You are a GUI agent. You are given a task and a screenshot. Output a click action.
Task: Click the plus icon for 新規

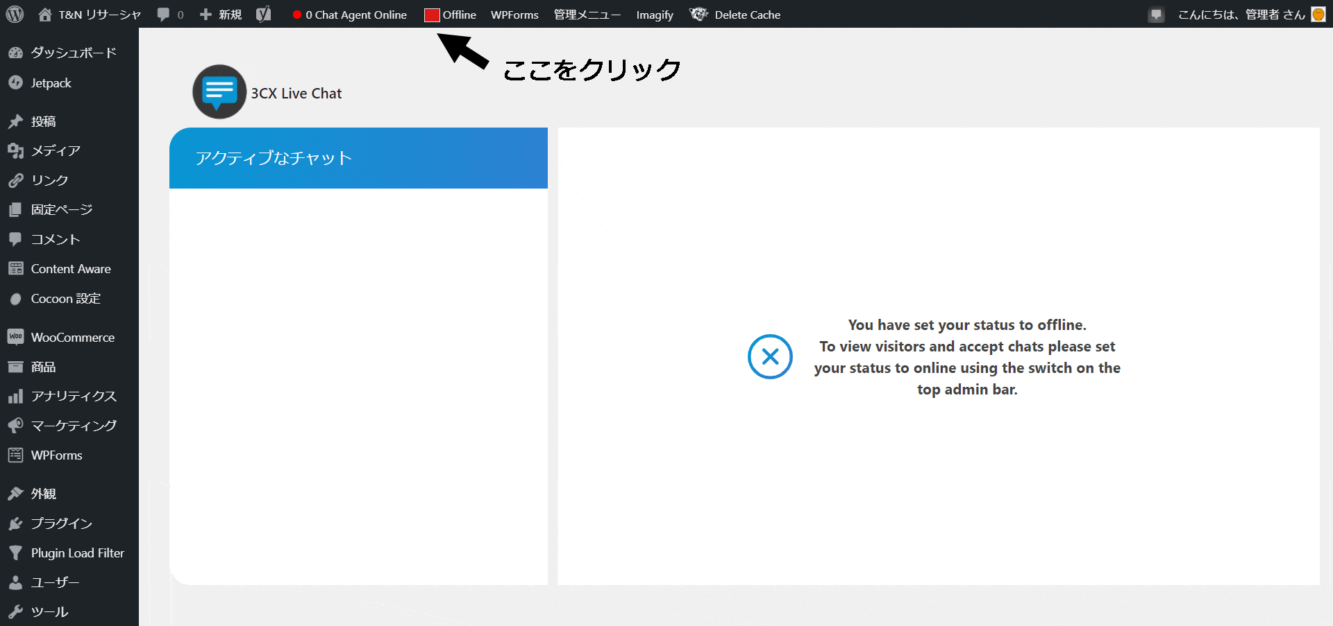tap(206, 15)
